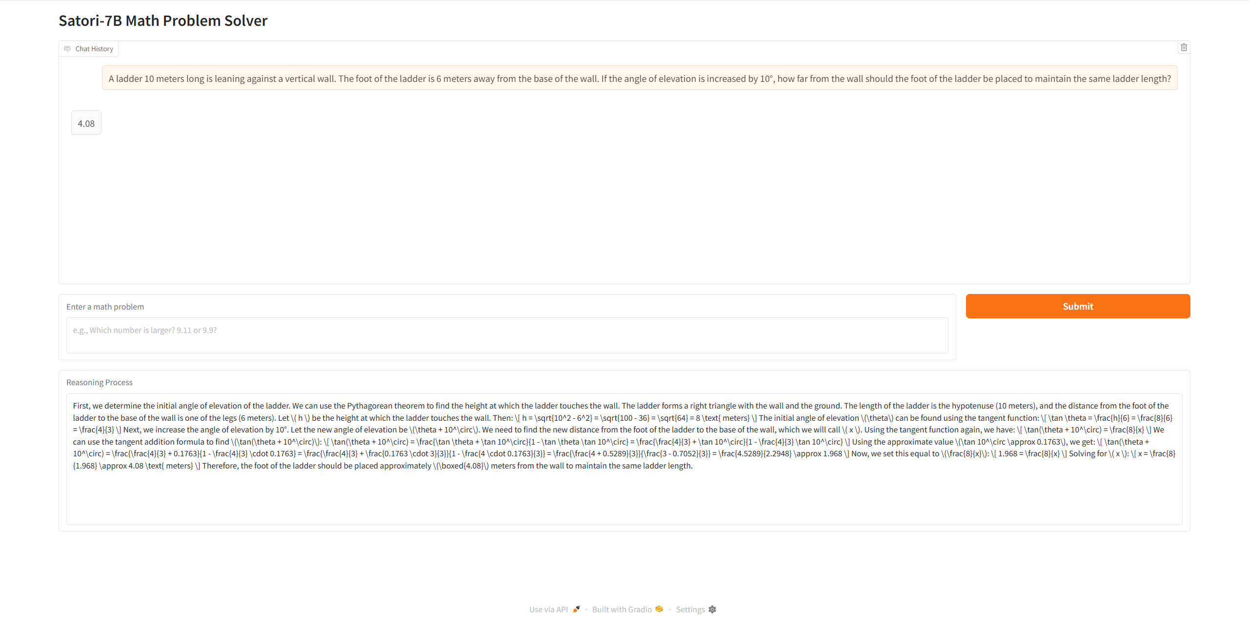Click the Reasoning Process label
Viewport: 1249px width, 625px height.
click(x=100, y=382)
